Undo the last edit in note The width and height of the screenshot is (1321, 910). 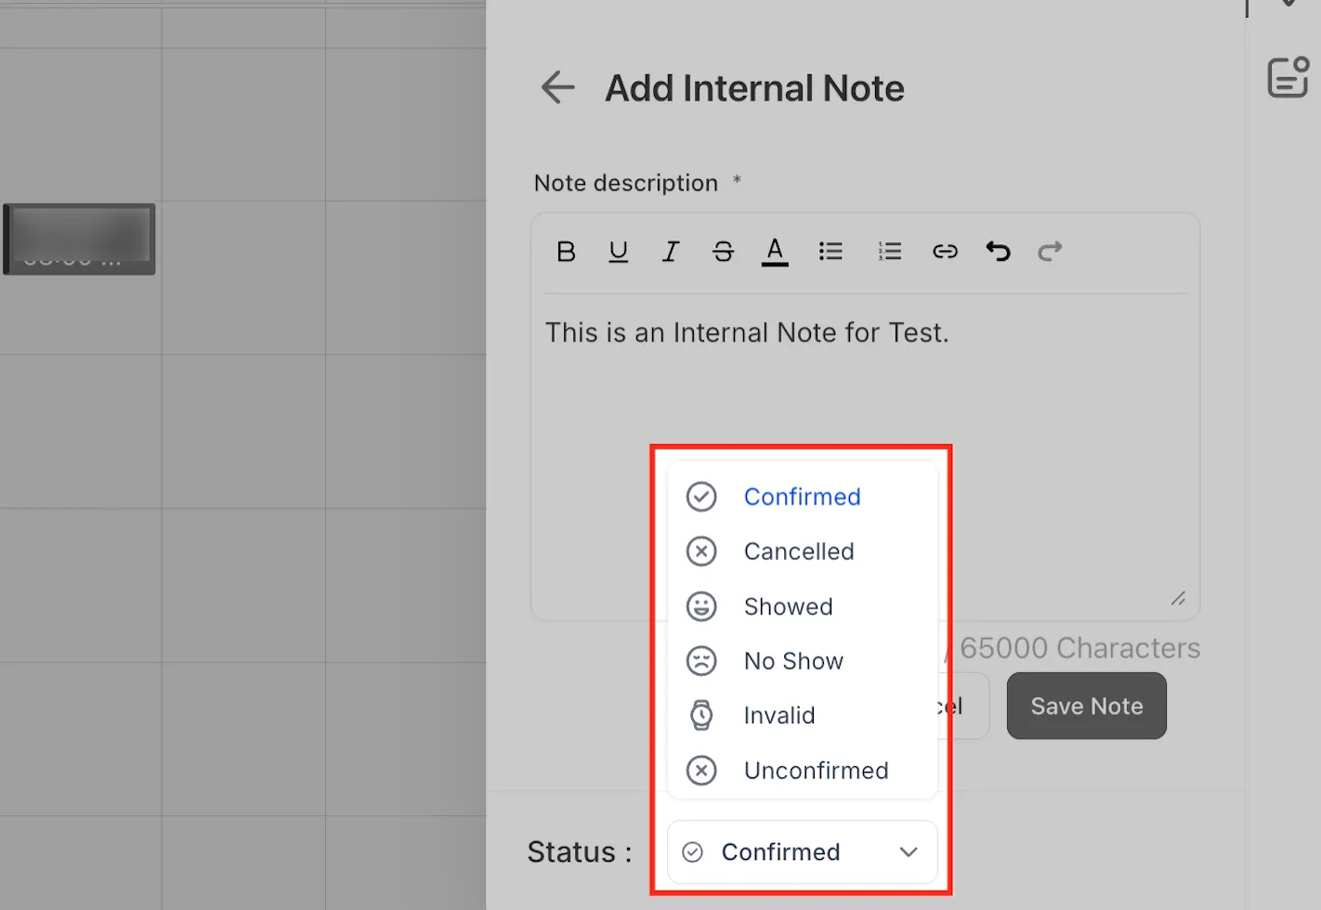998,252
